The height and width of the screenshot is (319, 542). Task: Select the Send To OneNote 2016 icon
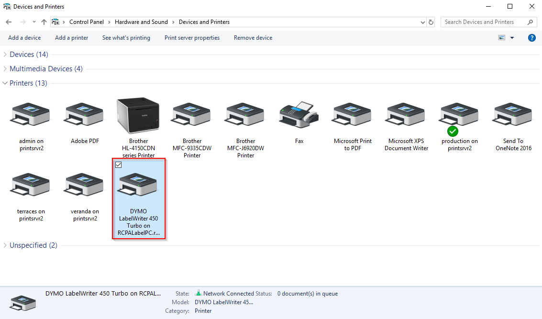513,114
